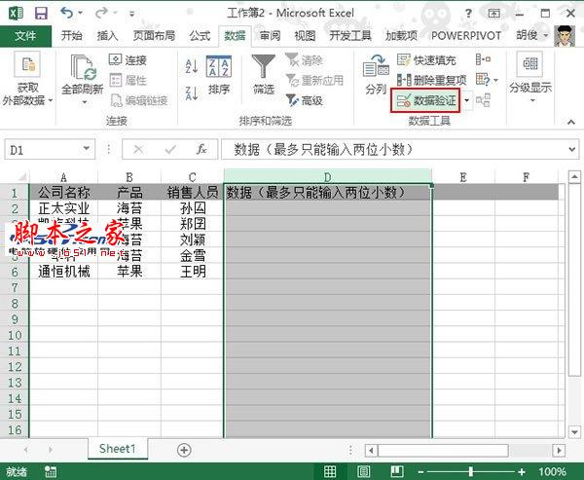This screenshot has height=480, width=584.
Task: Click Remove Duplicates (删除重复项) icon
Action: point(404,80)
